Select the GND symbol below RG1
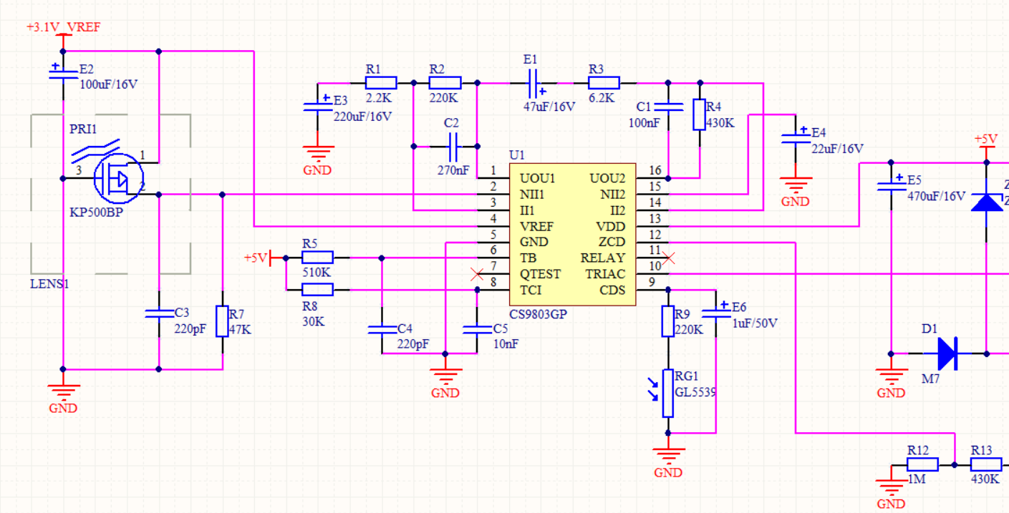The image size is (1009, 513). (668, 461)
